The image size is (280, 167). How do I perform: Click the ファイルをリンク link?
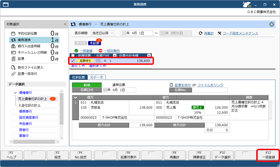click(210, 85)
